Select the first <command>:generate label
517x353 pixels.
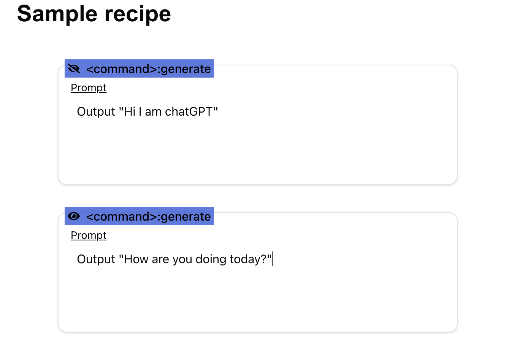point(148,69)
